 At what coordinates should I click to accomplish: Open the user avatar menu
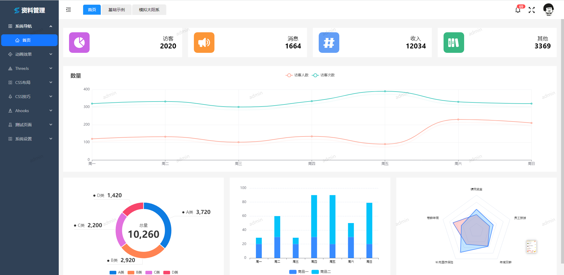pyautogui.click(x=548, y=9)
